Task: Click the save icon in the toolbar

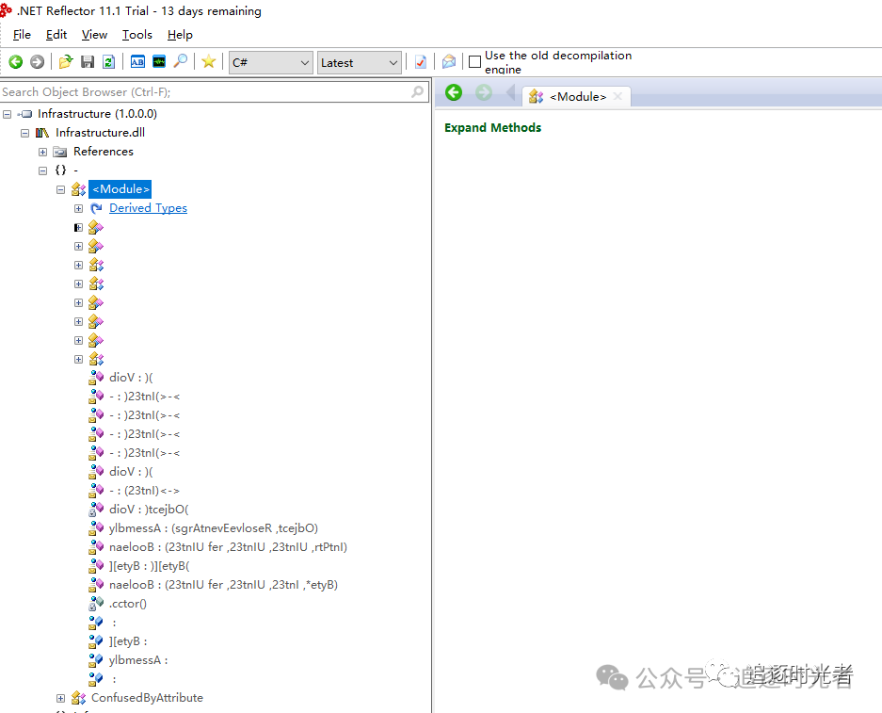Action: point(88,62)
